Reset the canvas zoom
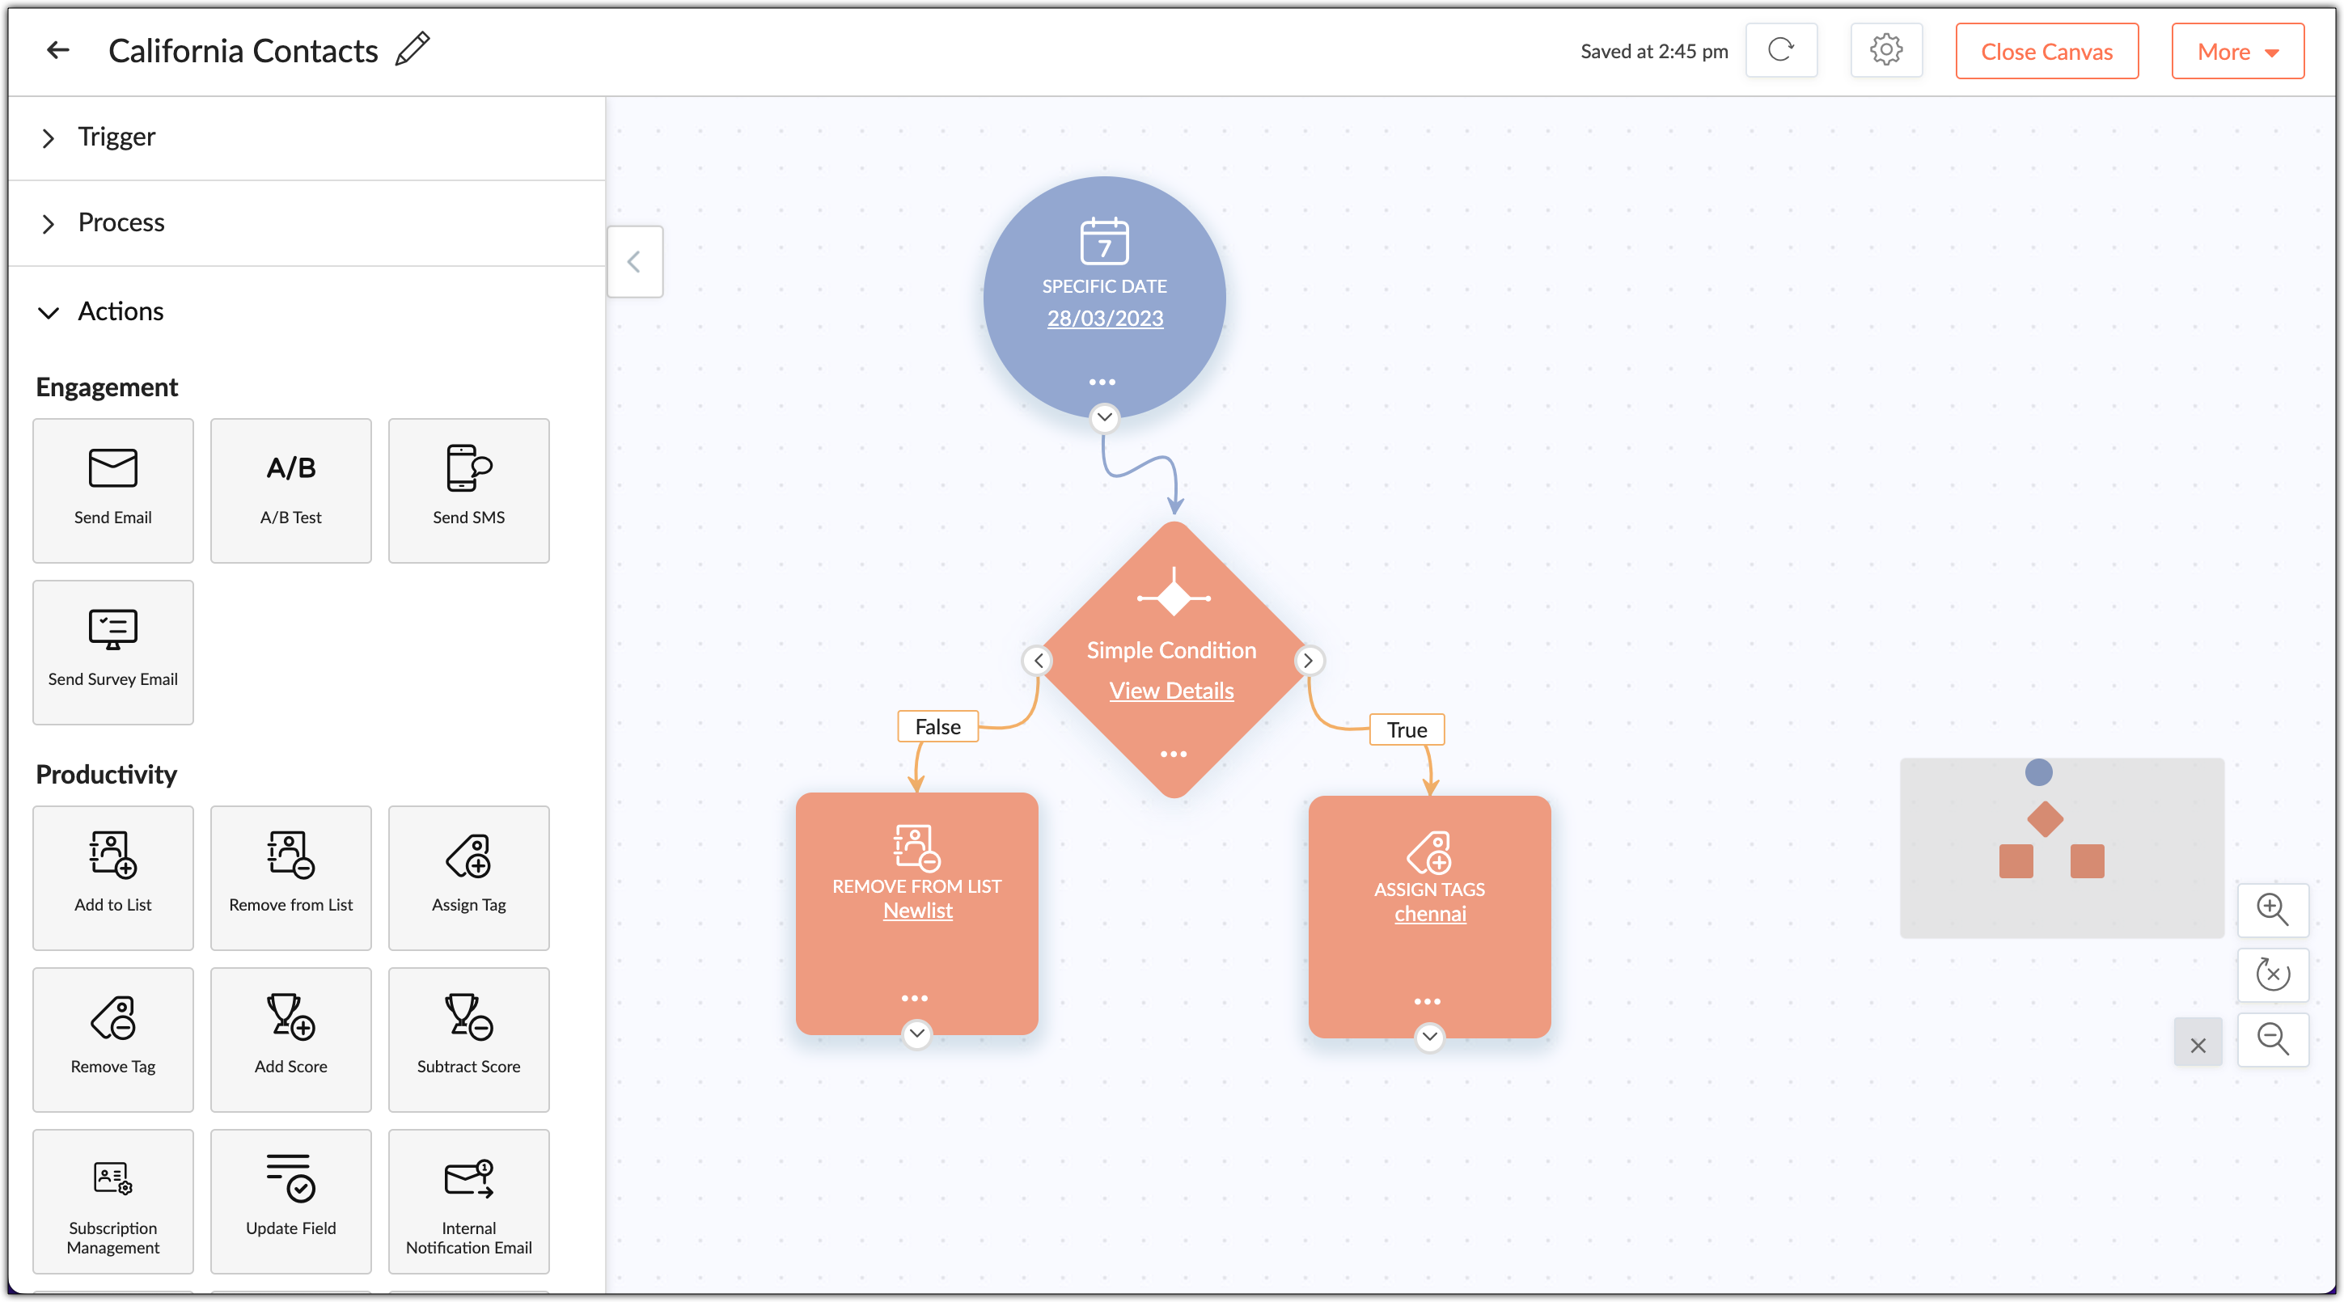The image size is (2344, 1302). 2272,974
